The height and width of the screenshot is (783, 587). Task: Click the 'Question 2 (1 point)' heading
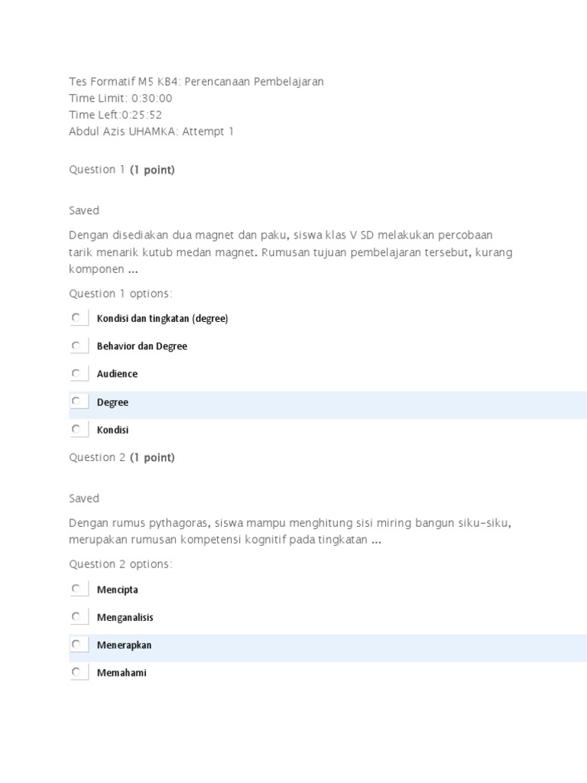[122, 457]
